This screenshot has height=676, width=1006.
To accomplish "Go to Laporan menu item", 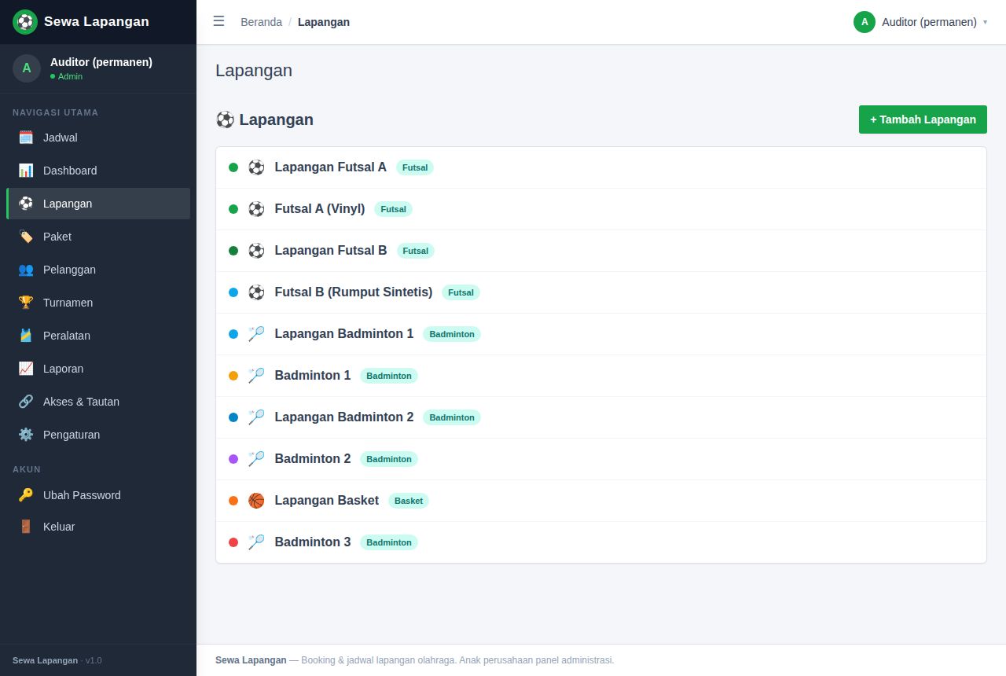I will (x=98, y=369).
